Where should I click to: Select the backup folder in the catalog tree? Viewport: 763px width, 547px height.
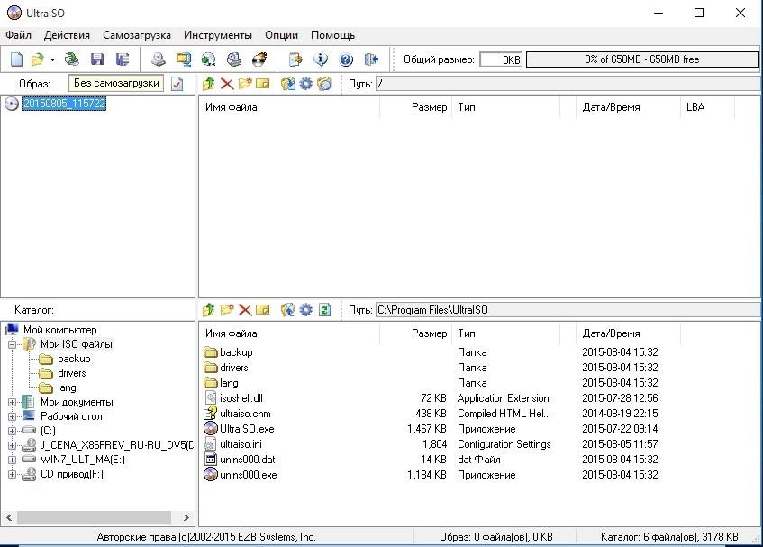74,359
